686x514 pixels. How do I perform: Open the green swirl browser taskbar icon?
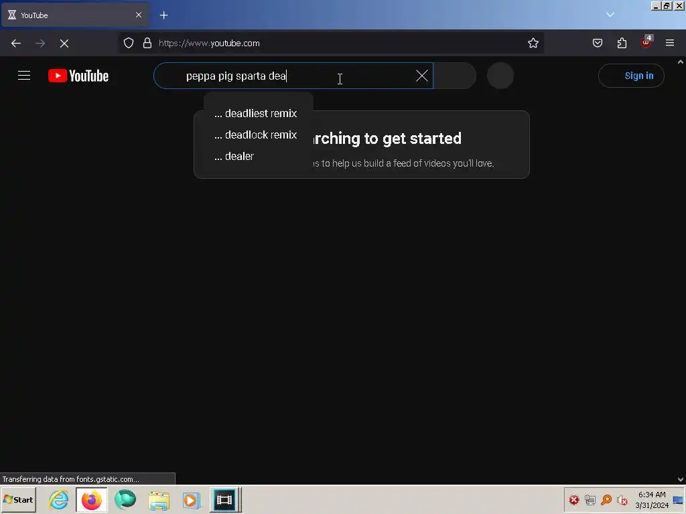click(x=125, y=499)
